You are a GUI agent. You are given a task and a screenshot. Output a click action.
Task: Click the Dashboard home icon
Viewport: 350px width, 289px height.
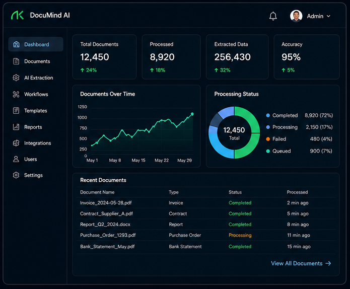pos(16,44)
